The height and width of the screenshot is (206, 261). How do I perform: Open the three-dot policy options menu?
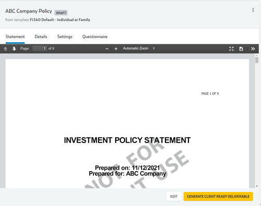point(253,10)
